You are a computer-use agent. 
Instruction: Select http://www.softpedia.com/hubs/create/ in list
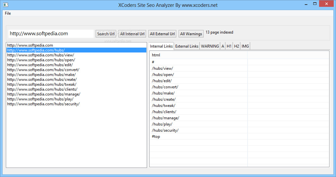pos(76,80)
